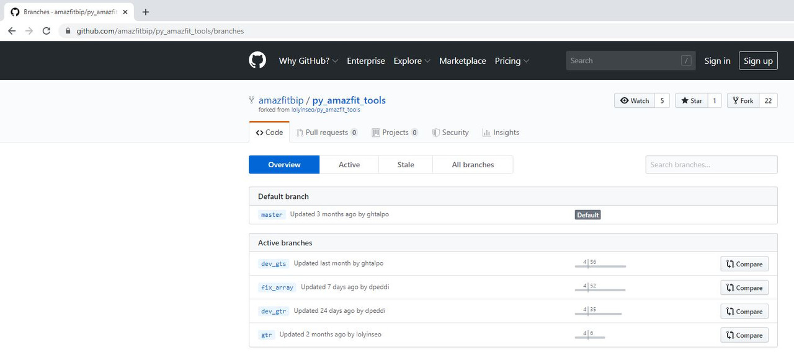Compare the dev_gtr branch
Viewport: 794px width, 355px height.
tap(744, 311)
